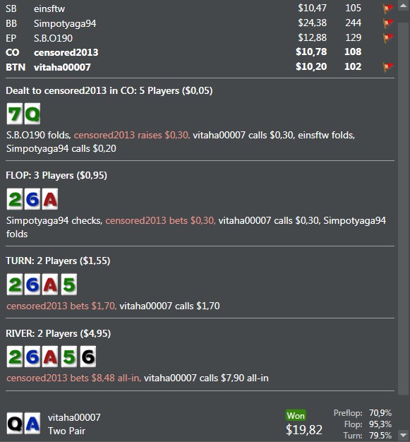Click the scrollbar up arrow
This screenshot has height=442, width=410.
[403, 6]
